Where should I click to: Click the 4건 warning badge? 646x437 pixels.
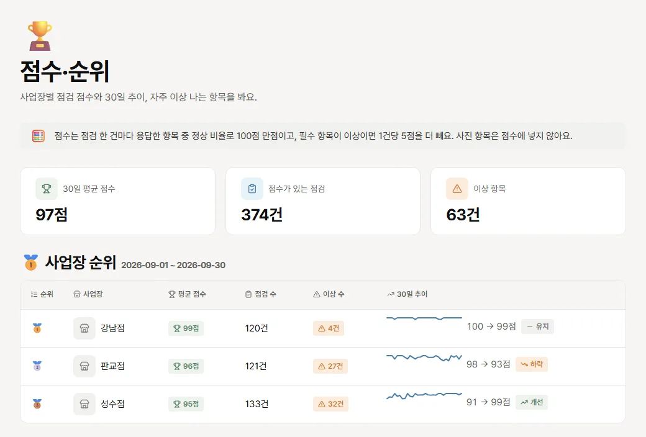[x=329, y=328]
